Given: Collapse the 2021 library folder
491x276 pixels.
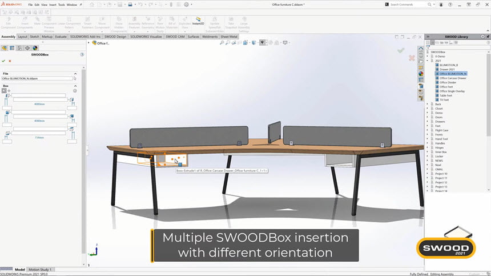Looking at the screenshot, I should [x=428, y=61].
